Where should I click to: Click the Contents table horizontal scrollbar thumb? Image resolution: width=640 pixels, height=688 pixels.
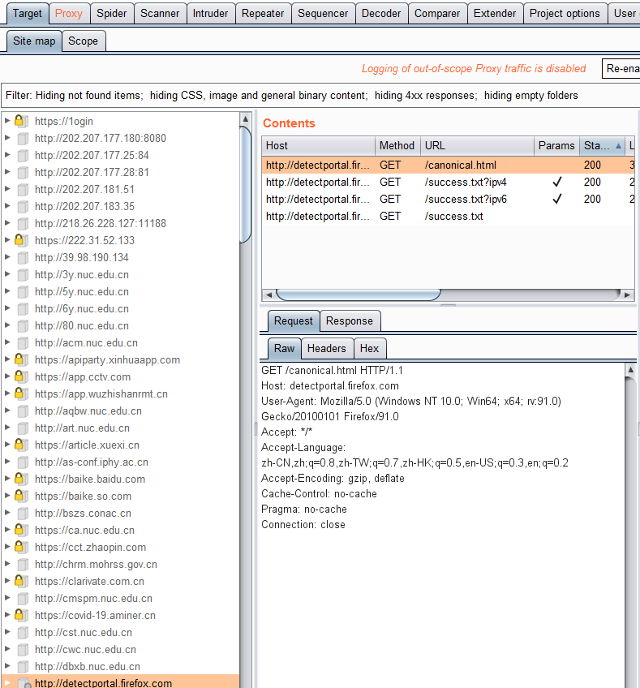359,295
